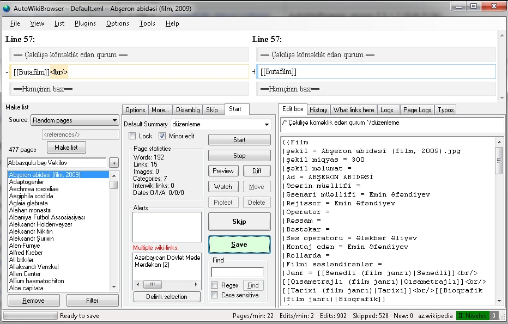Screen dimensions: 508x324
Task: Open the Disambig tab
Action: (x=188, y=109)
